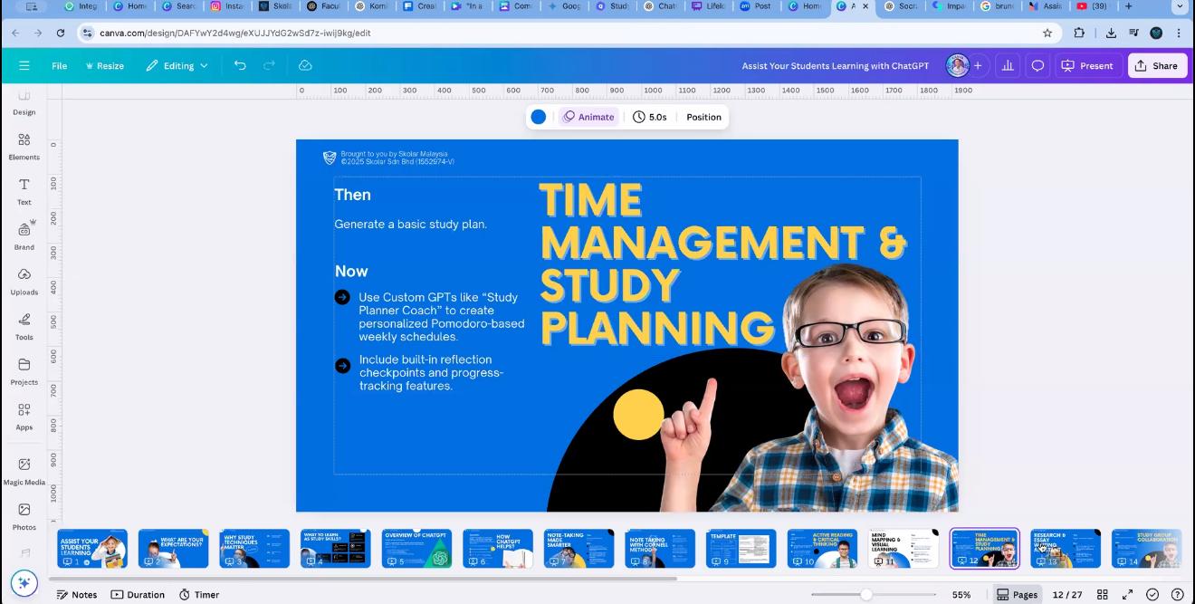The height and width of the screenshot is (604, 1195).
Task: Switch to the YouTube (39) browser tab
Action: [1094, 5]
